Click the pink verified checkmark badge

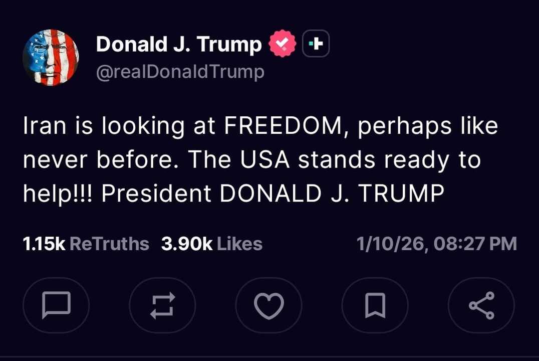click(x=283, y=43)
